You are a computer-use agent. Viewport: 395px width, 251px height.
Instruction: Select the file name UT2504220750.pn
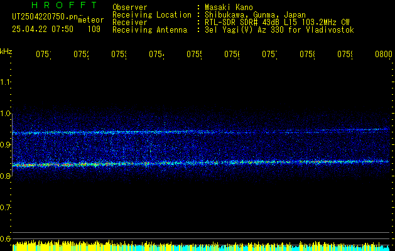45,17
